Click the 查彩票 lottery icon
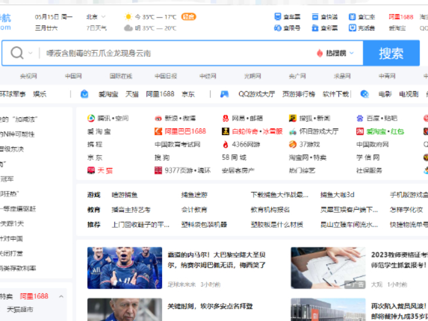Viewport: 428px width, 321px height. click(x=315, y=28)
